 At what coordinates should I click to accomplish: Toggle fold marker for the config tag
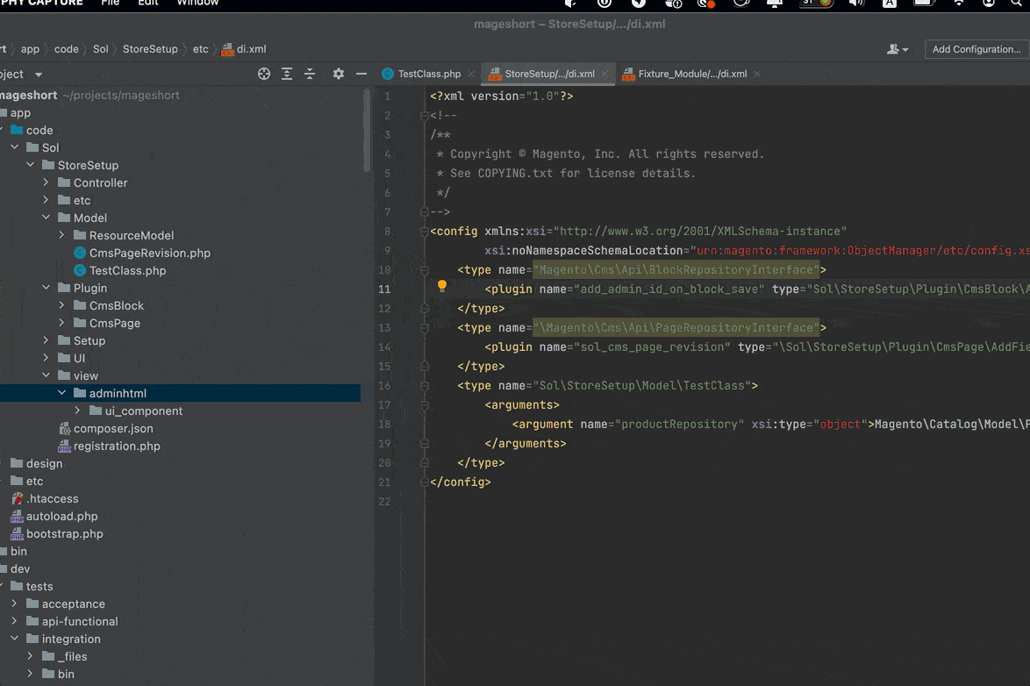[425, 232]
